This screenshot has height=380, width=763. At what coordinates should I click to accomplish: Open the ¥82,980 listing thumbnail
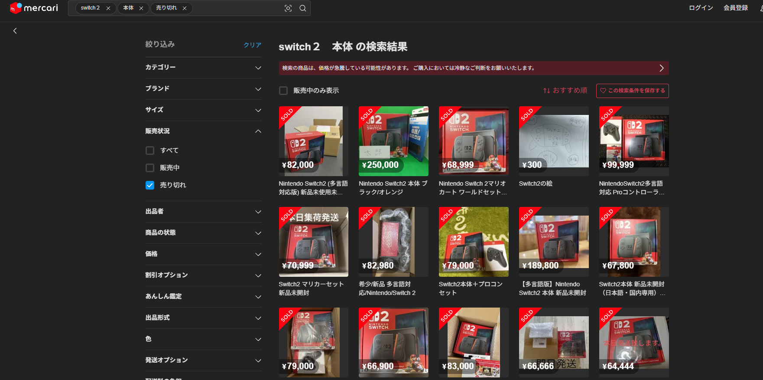point(393,242)
